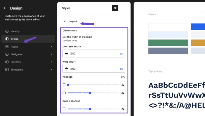Expand the Navigation menu chevron
The height and width of the screenshot is (116, 205).
click(51, 54)
